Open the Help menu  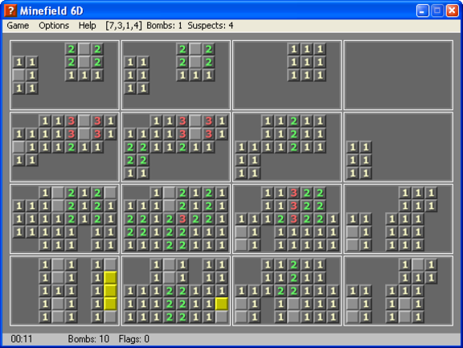coord(87,26)
